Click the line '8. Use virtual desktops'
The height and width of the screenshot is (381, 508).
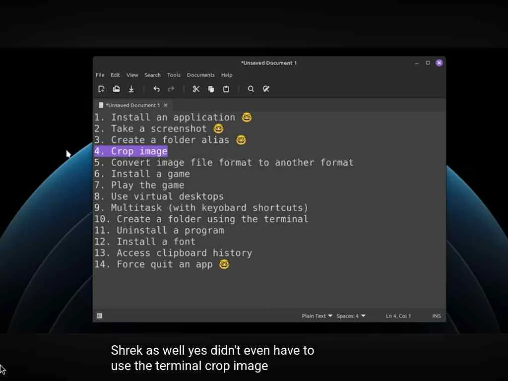[x=159, y=196]
